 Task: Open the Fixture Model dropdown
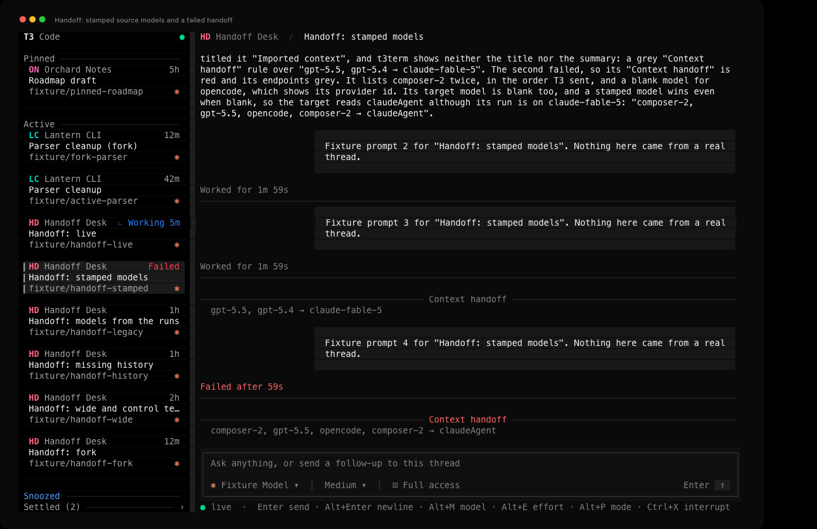pos(255,485)
